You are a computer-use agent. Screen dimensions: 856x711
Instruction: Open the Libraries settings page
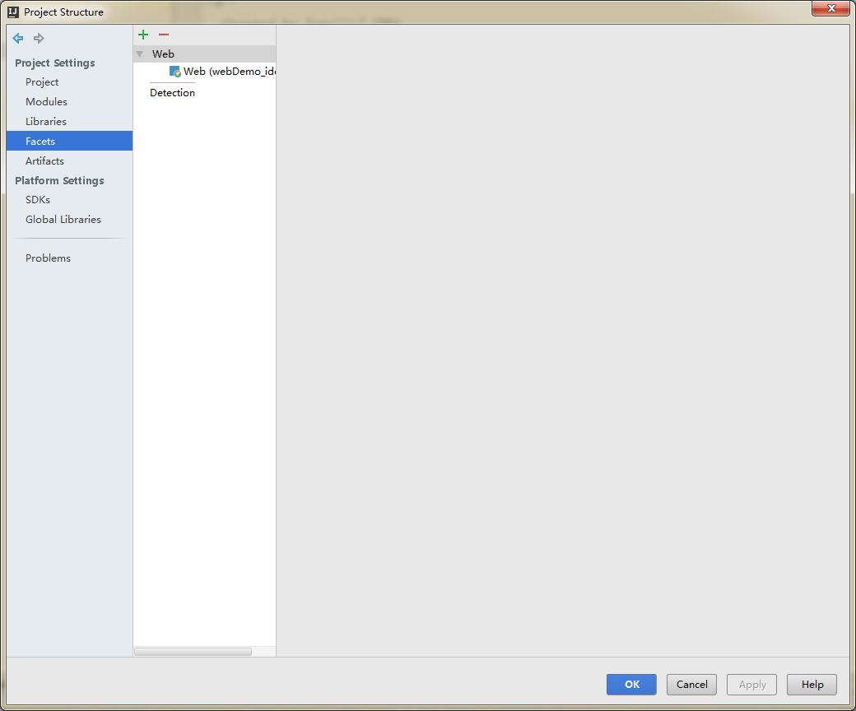tap(46, 121)
